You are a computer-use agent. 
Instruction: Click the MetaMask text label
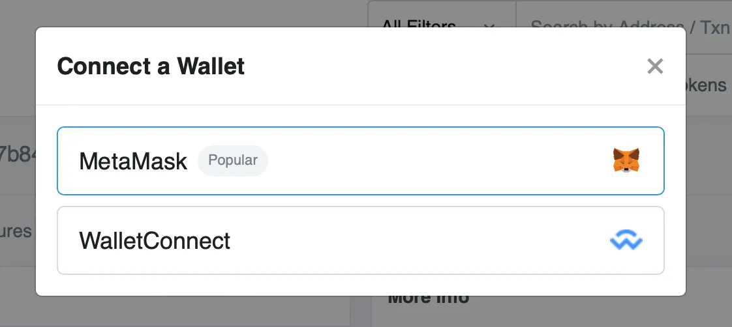click(x=133, y=161)
